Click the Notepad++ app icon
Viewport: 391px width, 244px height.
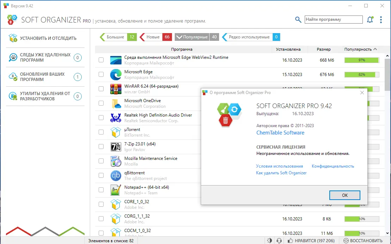pyautogui.click(x=116, y=190)
